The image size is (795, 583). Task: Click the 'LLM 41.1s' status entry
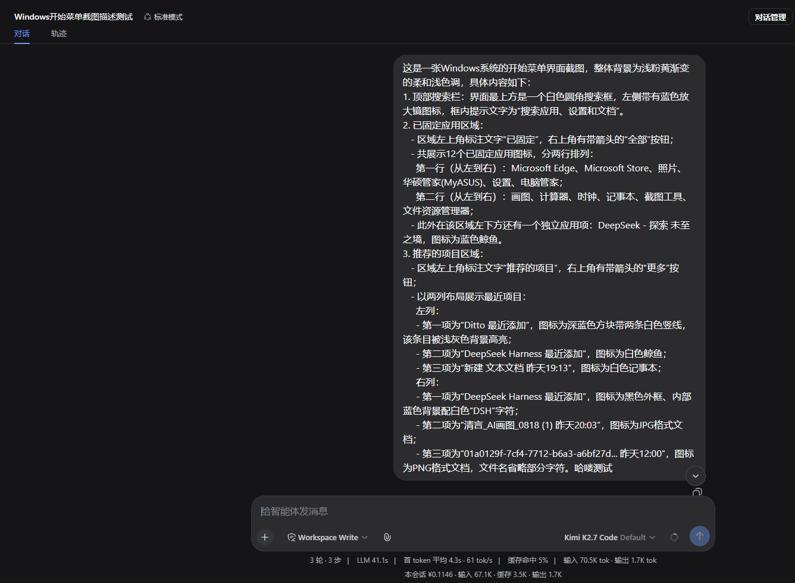pos(373,560)
